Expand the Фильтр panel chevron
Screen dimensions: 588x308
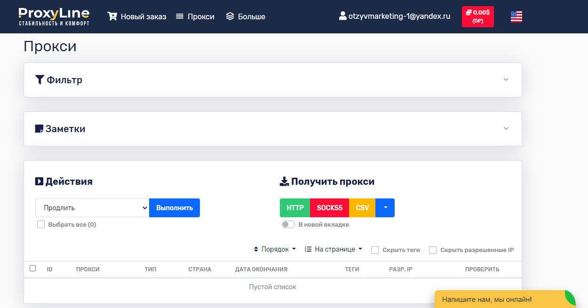pos(506,79)
